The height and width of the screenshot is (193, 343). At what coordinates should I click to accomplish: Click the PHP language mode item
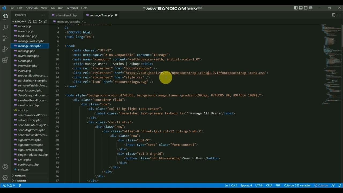click(x=278, y=185)
